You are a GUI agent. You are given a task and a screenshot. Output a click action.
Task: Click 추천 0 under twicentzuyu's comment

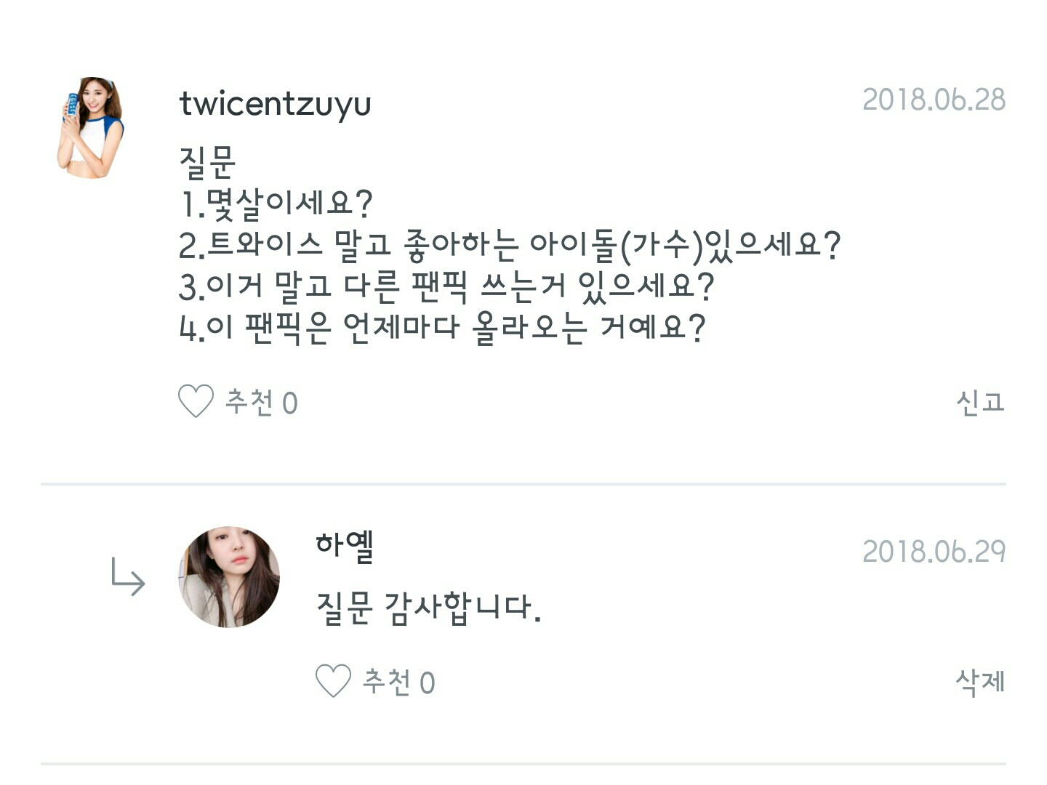(261, 402)
